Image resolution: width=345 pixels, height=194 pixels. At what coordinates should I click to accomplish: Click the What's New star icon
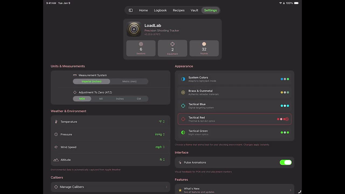pyautogui.click(x=180, y=190)
